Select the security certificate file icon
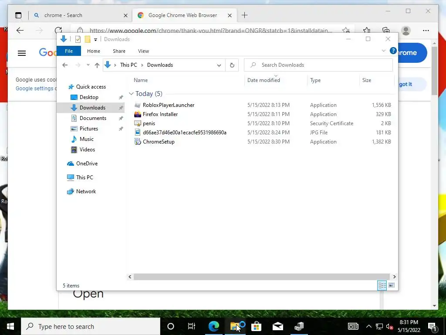The image size is (446, 335). tap(138, 123)
